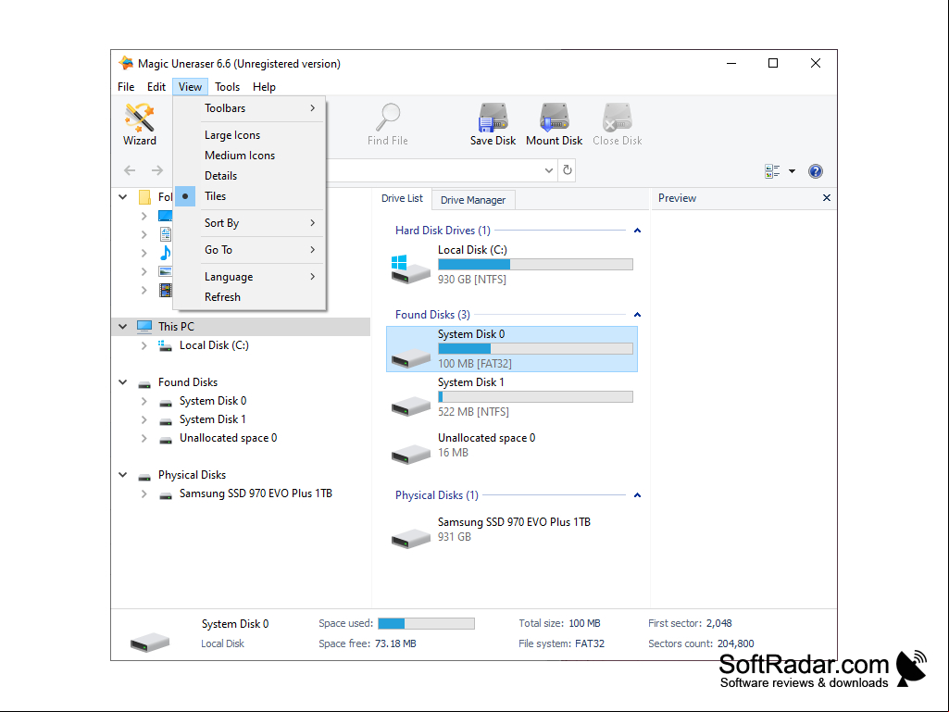
Task: Choose Medium Icons view
Action: coord(249,156)
